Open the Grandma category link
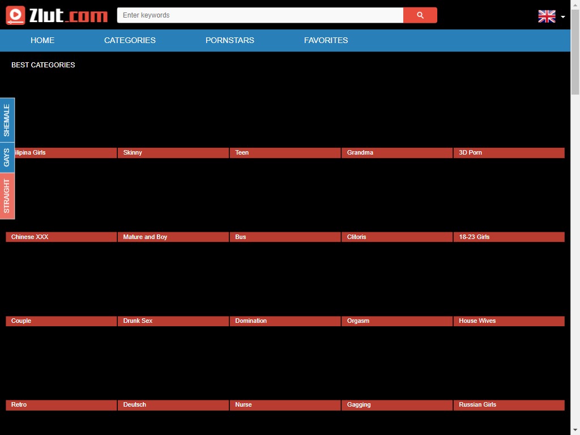 pyautogui.click(x=397, y=153)
